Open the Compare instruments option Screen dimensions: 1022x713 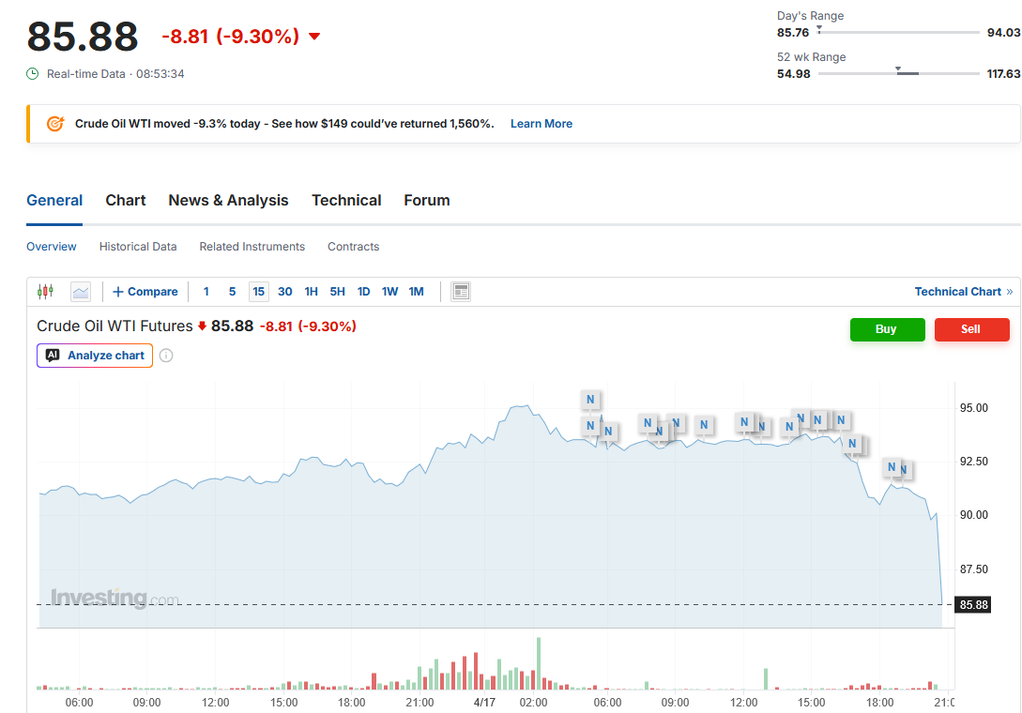tap(145, 292)
